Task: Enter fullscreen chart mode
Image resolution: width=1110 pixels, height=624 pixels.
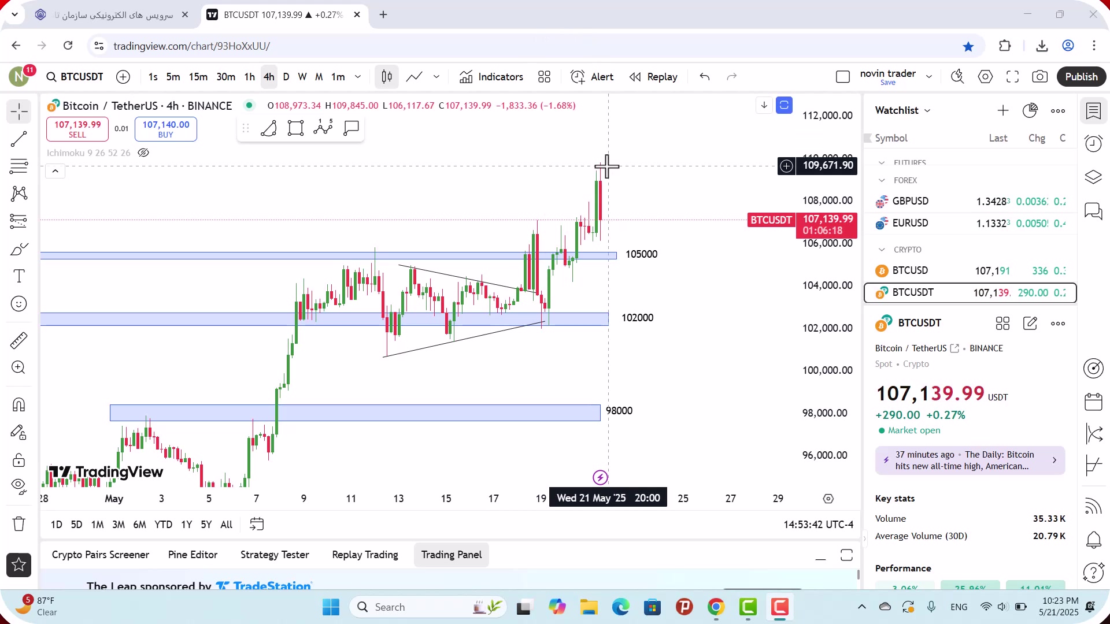Action: pyautogui.click(x=1012, y=77)
